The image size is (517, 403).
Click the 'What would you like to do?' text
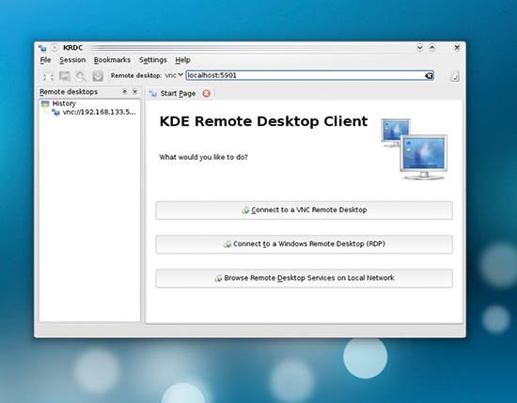[x=203, y=157]
